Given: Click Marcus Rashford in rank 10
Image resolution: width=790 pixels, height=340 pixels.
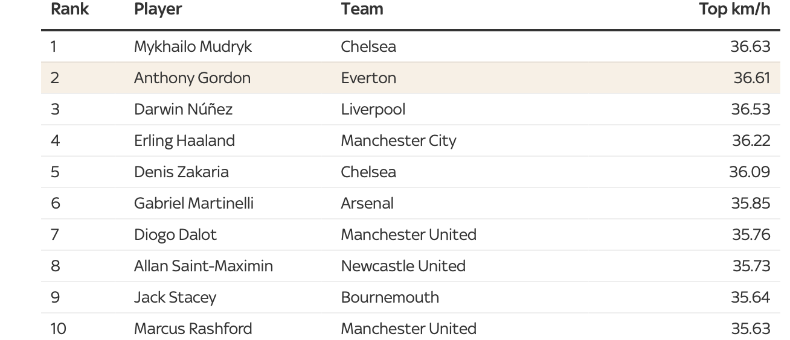Looking at the screenshot, I should pos(193,329).
